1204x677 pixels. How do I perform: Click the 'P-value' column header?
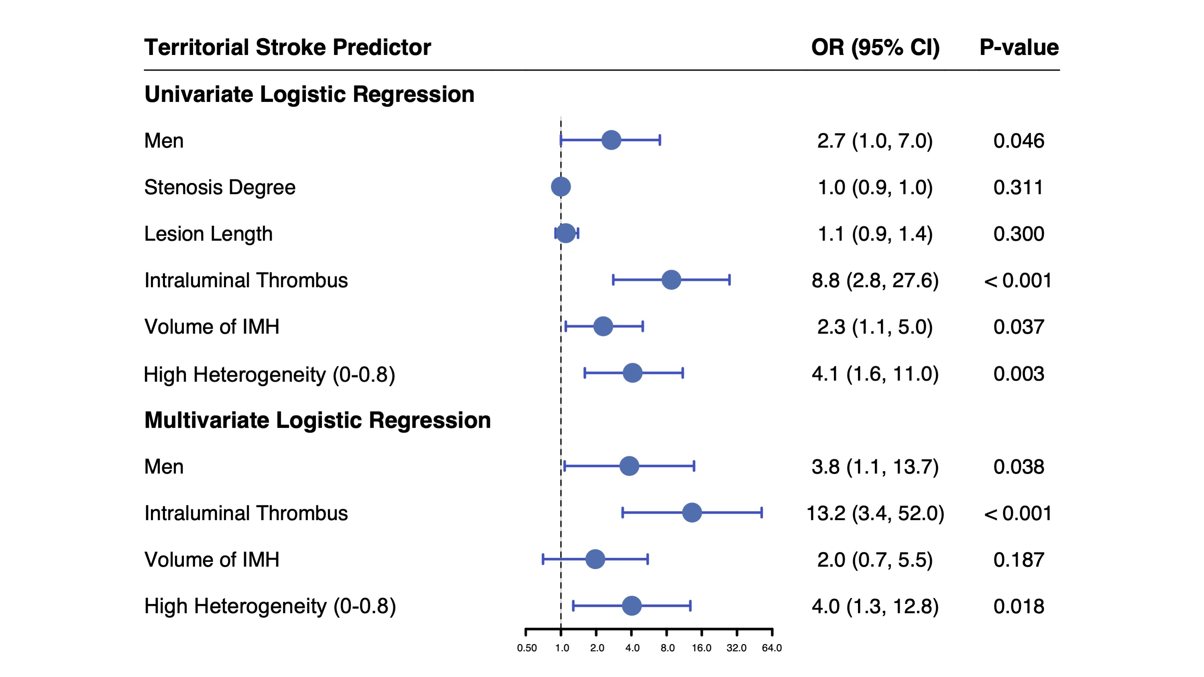pos(1019,47)
